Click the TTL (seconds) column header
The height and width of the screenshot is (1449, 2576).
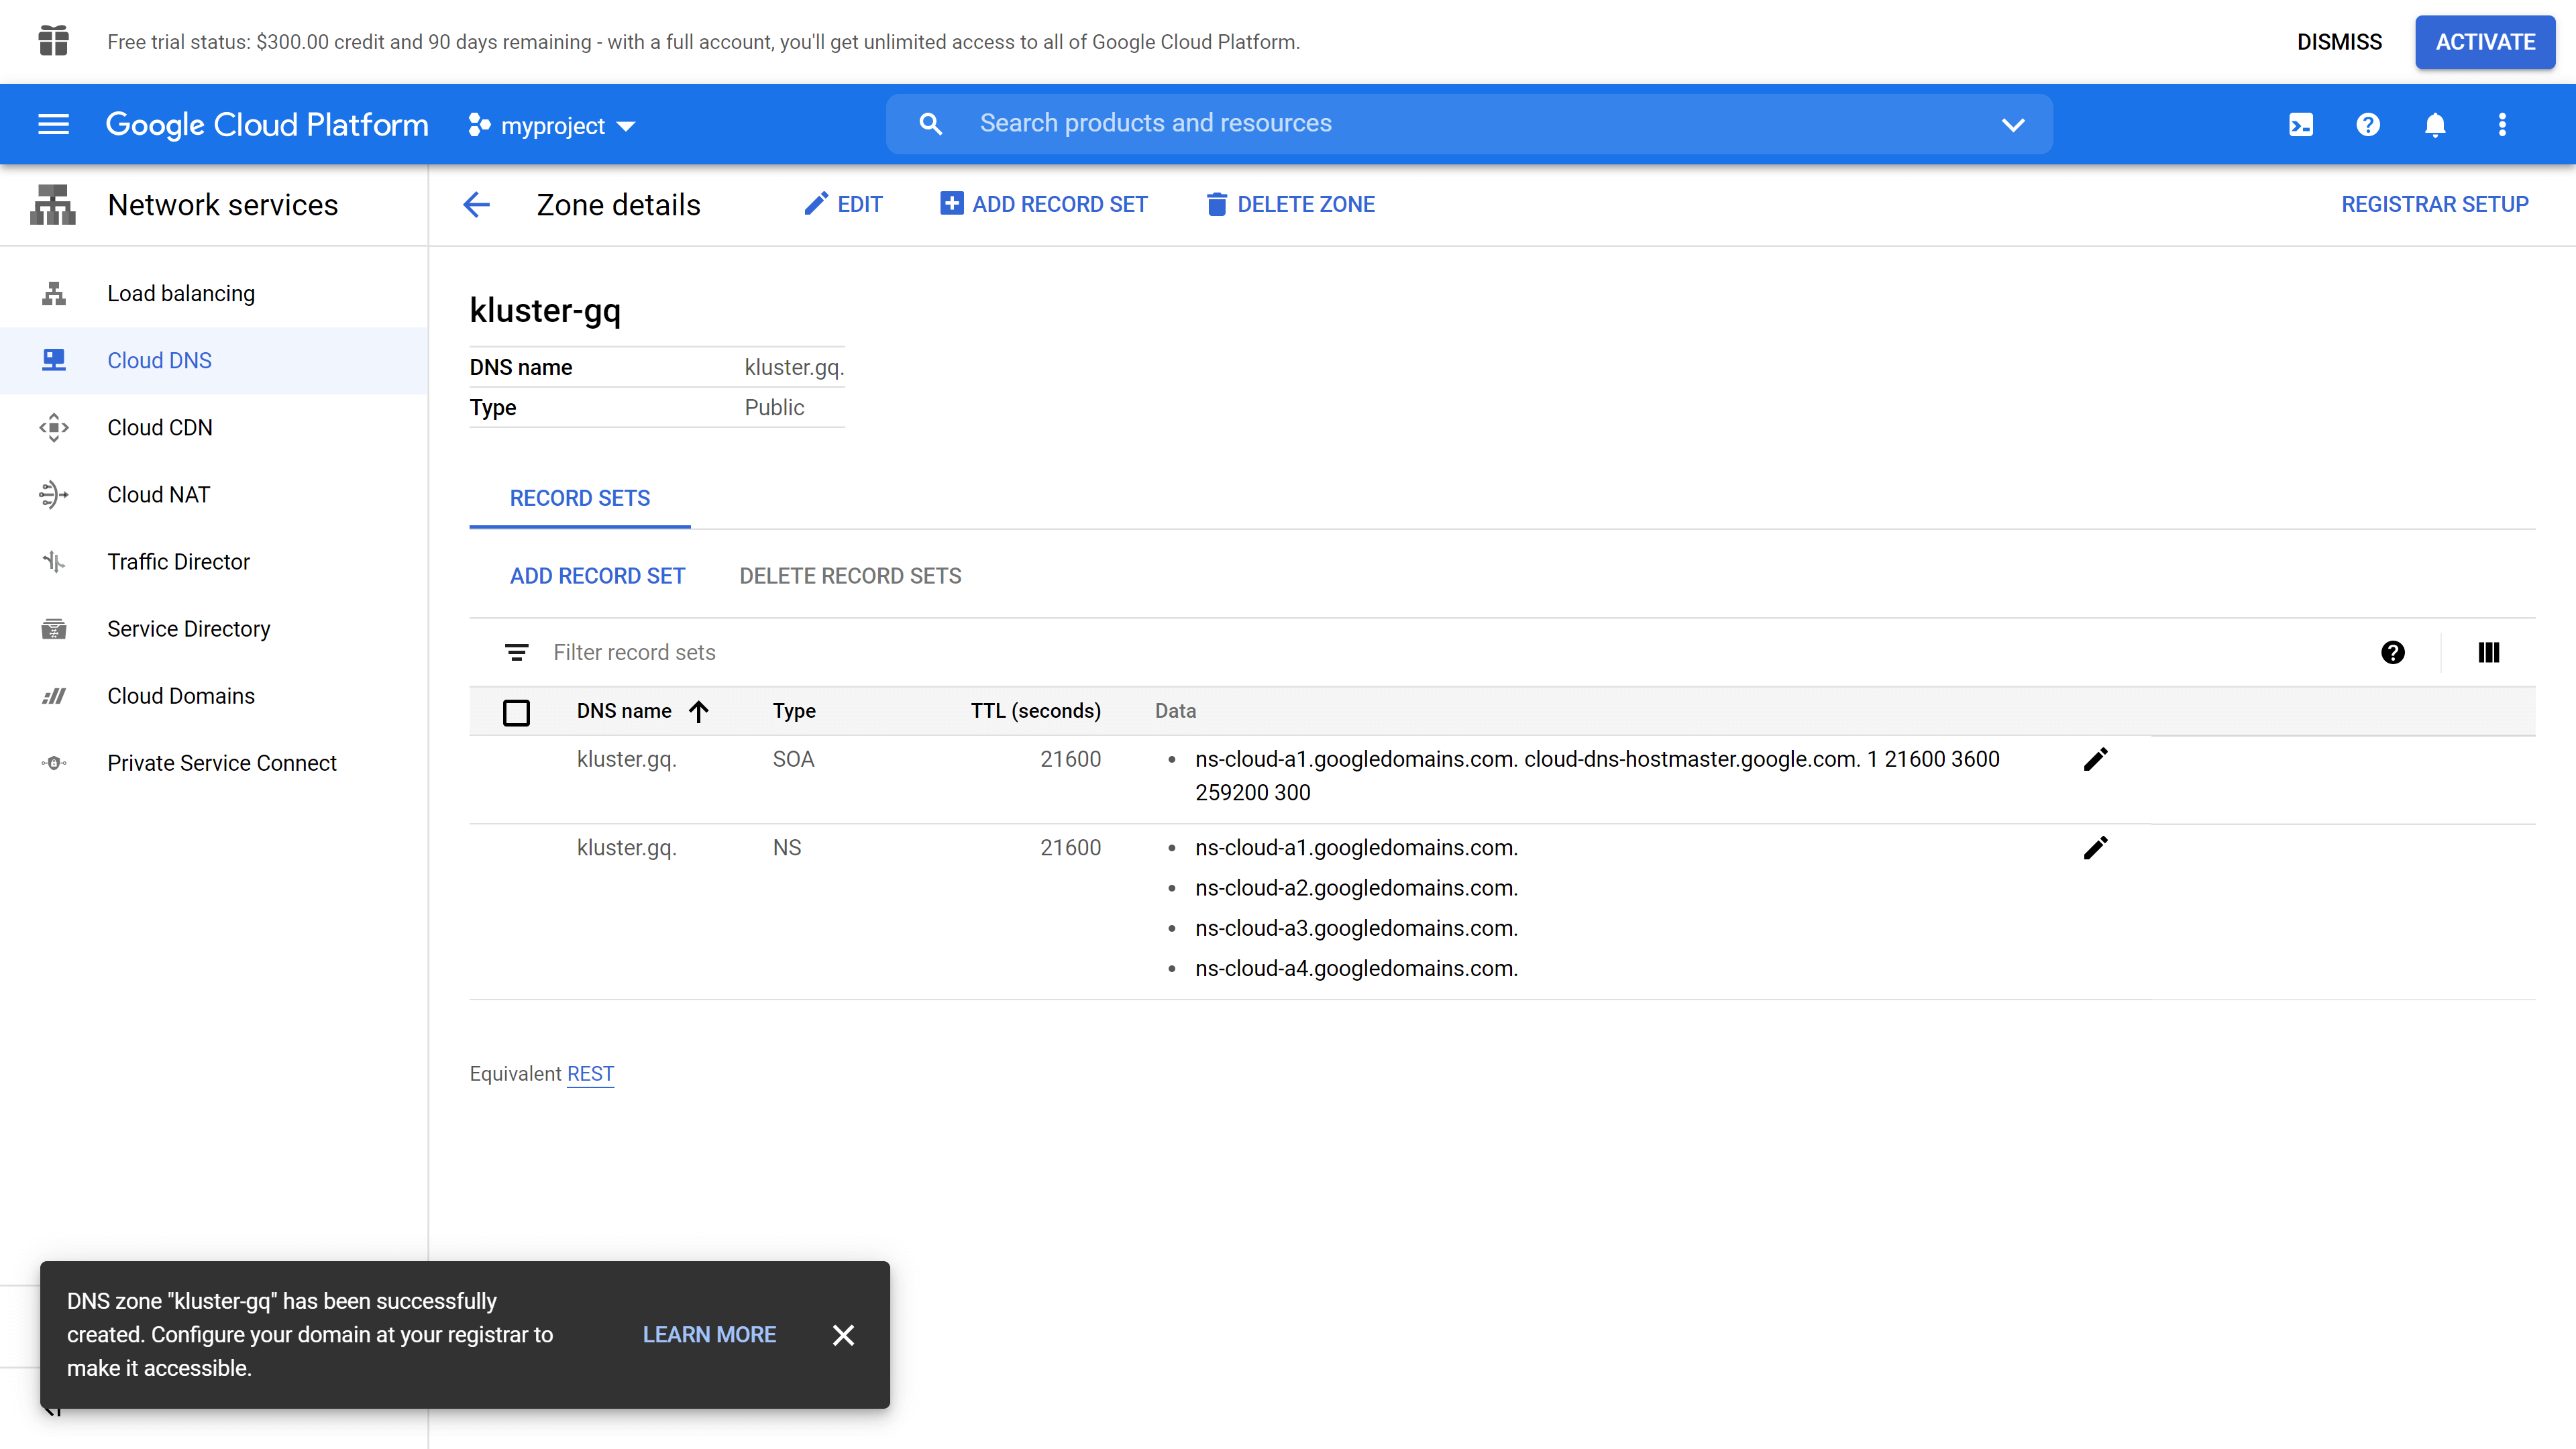pyautogui.click(x=1035, y=711)
